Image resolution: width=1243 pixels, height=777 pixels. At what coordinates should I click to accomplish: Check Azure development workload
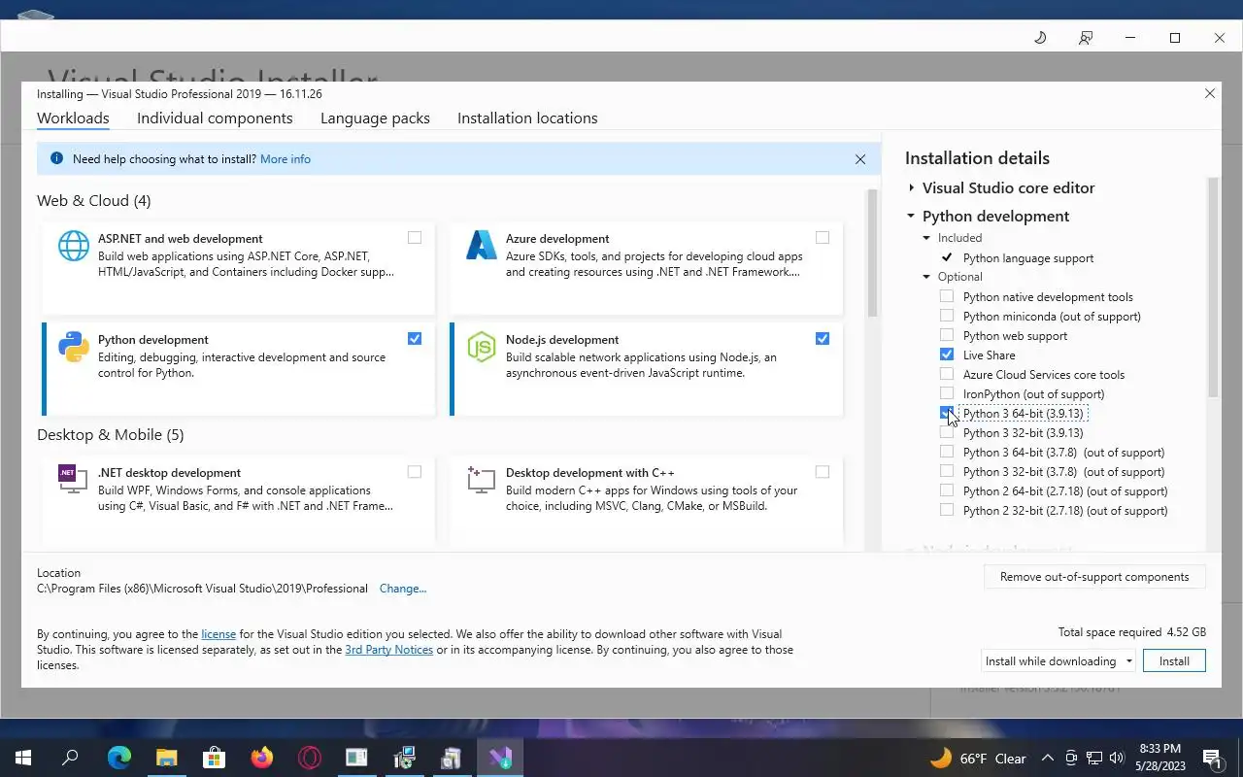(x=823, y=238)
